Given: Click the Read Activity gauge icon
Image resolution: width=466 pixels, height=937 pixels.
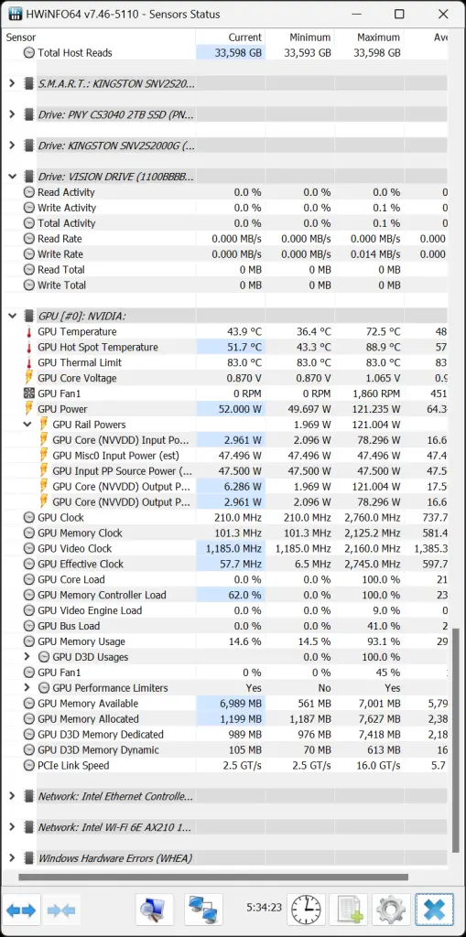Looking at the screenshot, I should (x=28, y=192).
